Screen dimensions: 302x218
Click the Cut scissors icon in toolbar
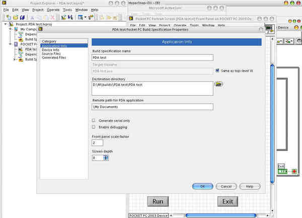(32, 18)
